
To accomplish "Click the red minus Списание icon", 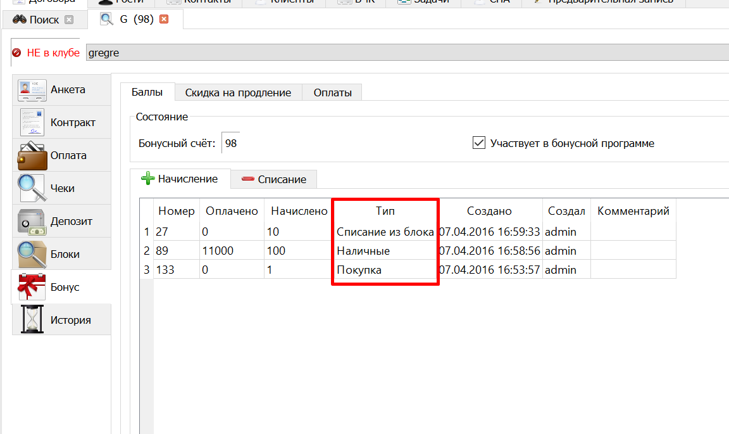I will tap(248, 179).
